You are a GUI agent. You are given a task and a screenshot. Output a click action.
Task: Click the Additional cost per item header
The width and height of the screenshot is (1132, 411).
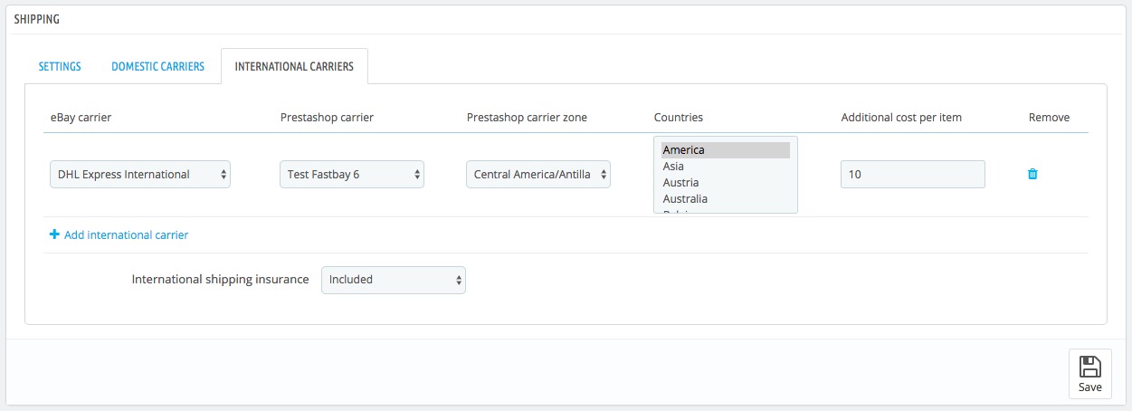(901, 118)
